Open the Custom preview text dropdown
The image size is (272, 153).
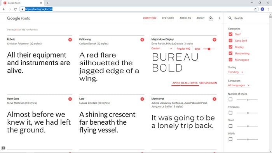[x=162, y=49]
